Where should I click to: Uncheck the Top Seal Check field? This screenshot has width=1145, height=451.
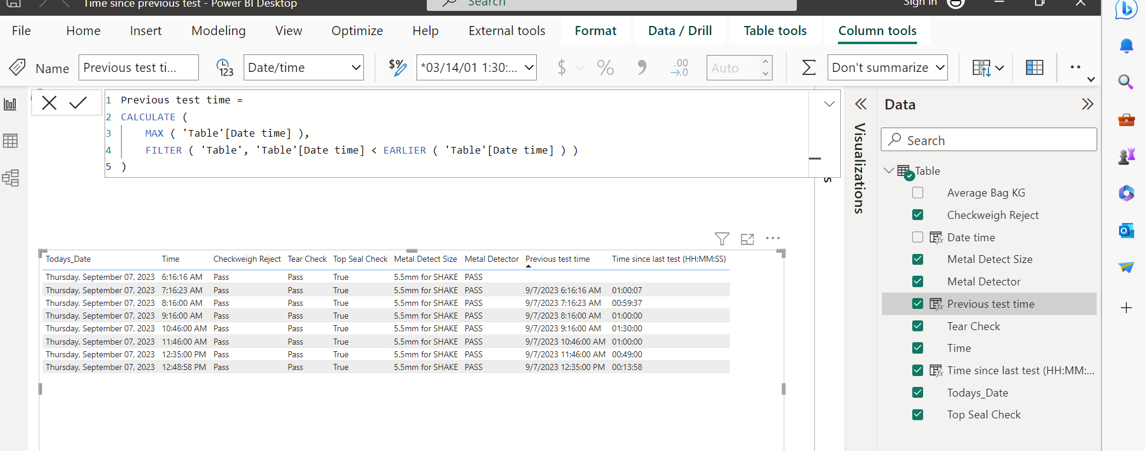tap(918, 415)
